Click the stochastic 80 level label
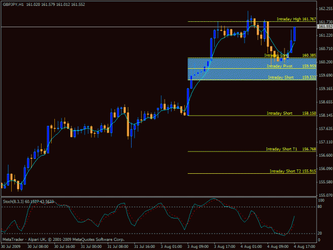Viewport: 333px width, 250px height. [320, 206]
